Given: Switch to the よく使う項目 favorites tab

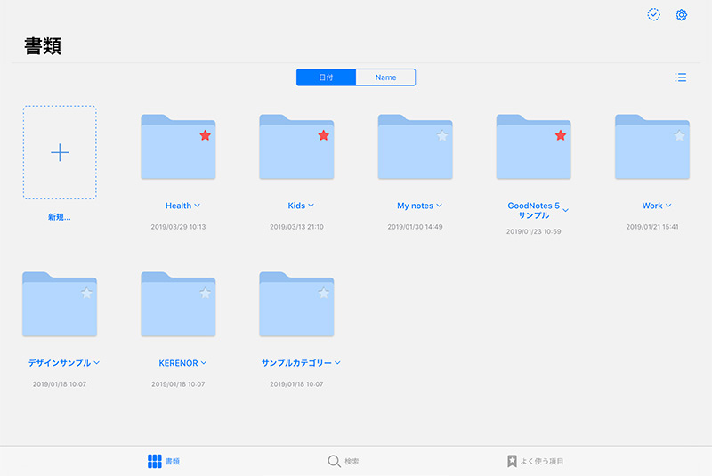Looking at the screenshot, I should (x=535, y=461).
